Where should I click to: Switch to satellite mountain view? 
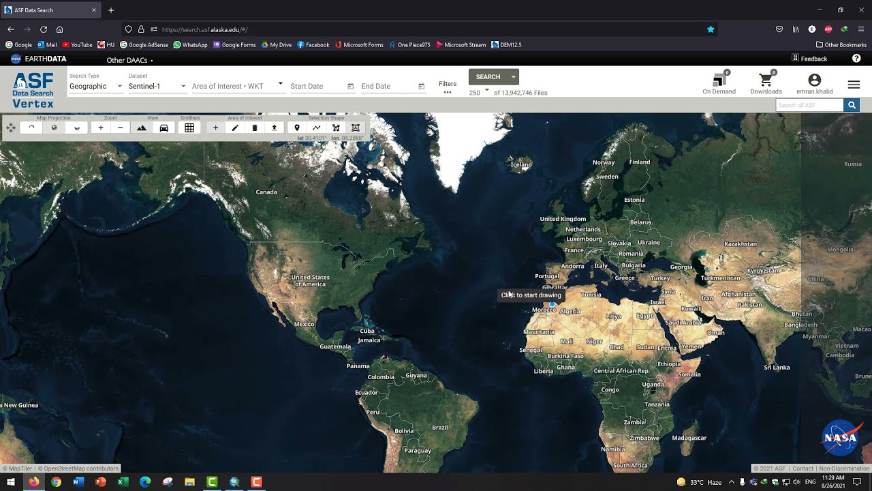point(142,128)
